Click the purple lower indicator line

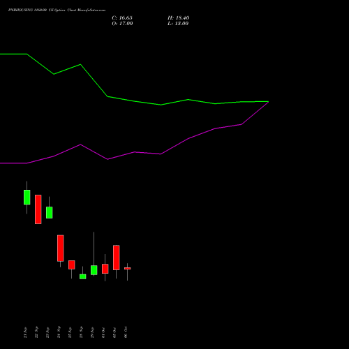point(134,152)
